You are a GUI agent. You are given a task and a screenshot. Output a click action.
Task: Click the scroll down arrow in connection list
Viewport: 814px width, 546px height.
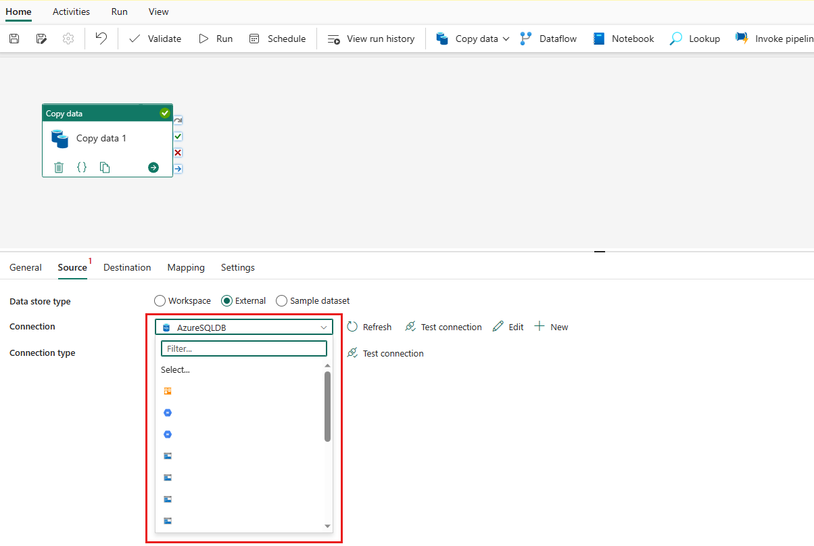[x=328, y=526]
